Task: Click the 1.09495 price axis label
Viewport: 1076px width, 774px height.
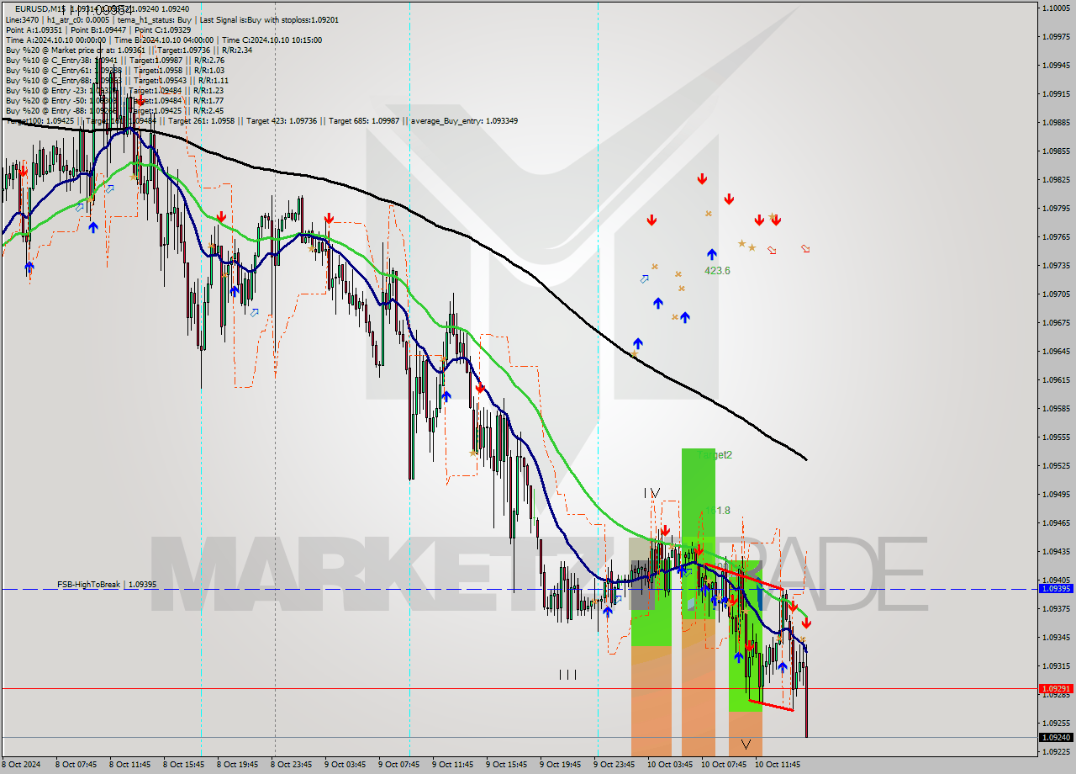Action: point(1057,494)
